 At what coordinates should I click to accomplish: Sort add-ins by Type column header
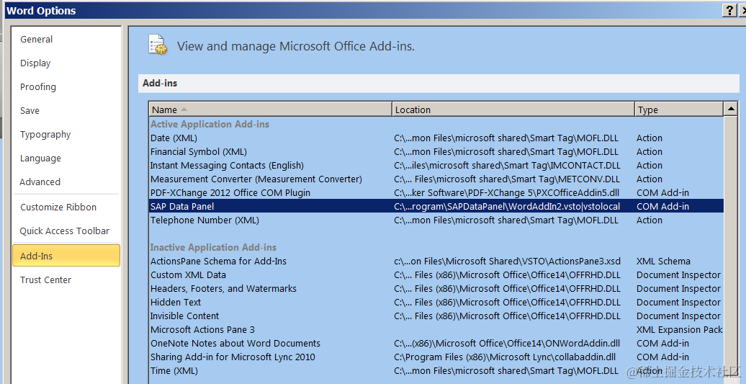(x=679, y=110)
